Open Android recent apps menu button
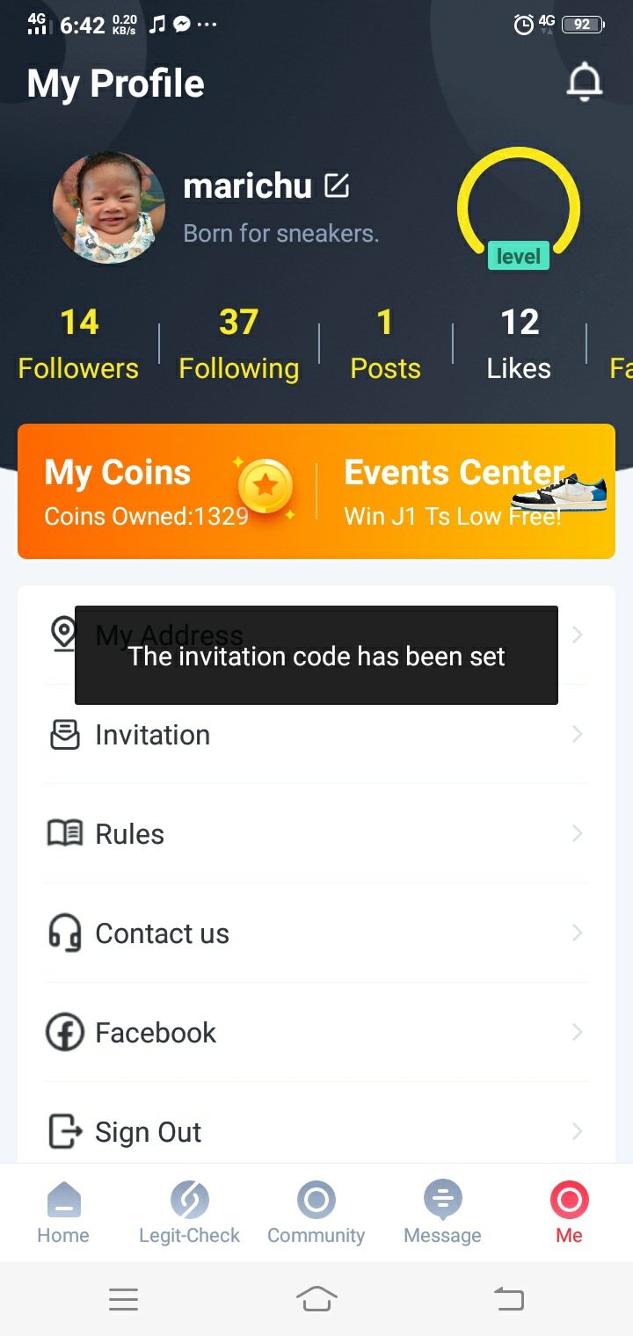 (x=123, y=1298)
